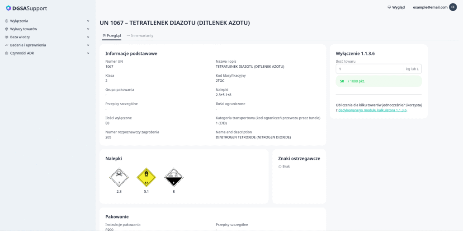The height and width of the screenshot is (231, 463).
Task: Expand the Baza wiedzy chevron
Action: [88, 37]
